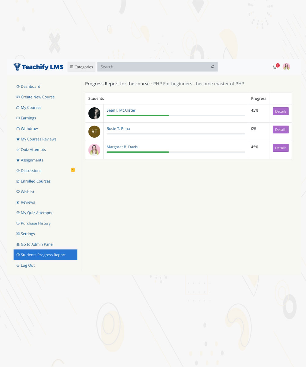Click Sean J. McAlister's profile photo
Screen dimensions: 306x367
pos(94,113)
